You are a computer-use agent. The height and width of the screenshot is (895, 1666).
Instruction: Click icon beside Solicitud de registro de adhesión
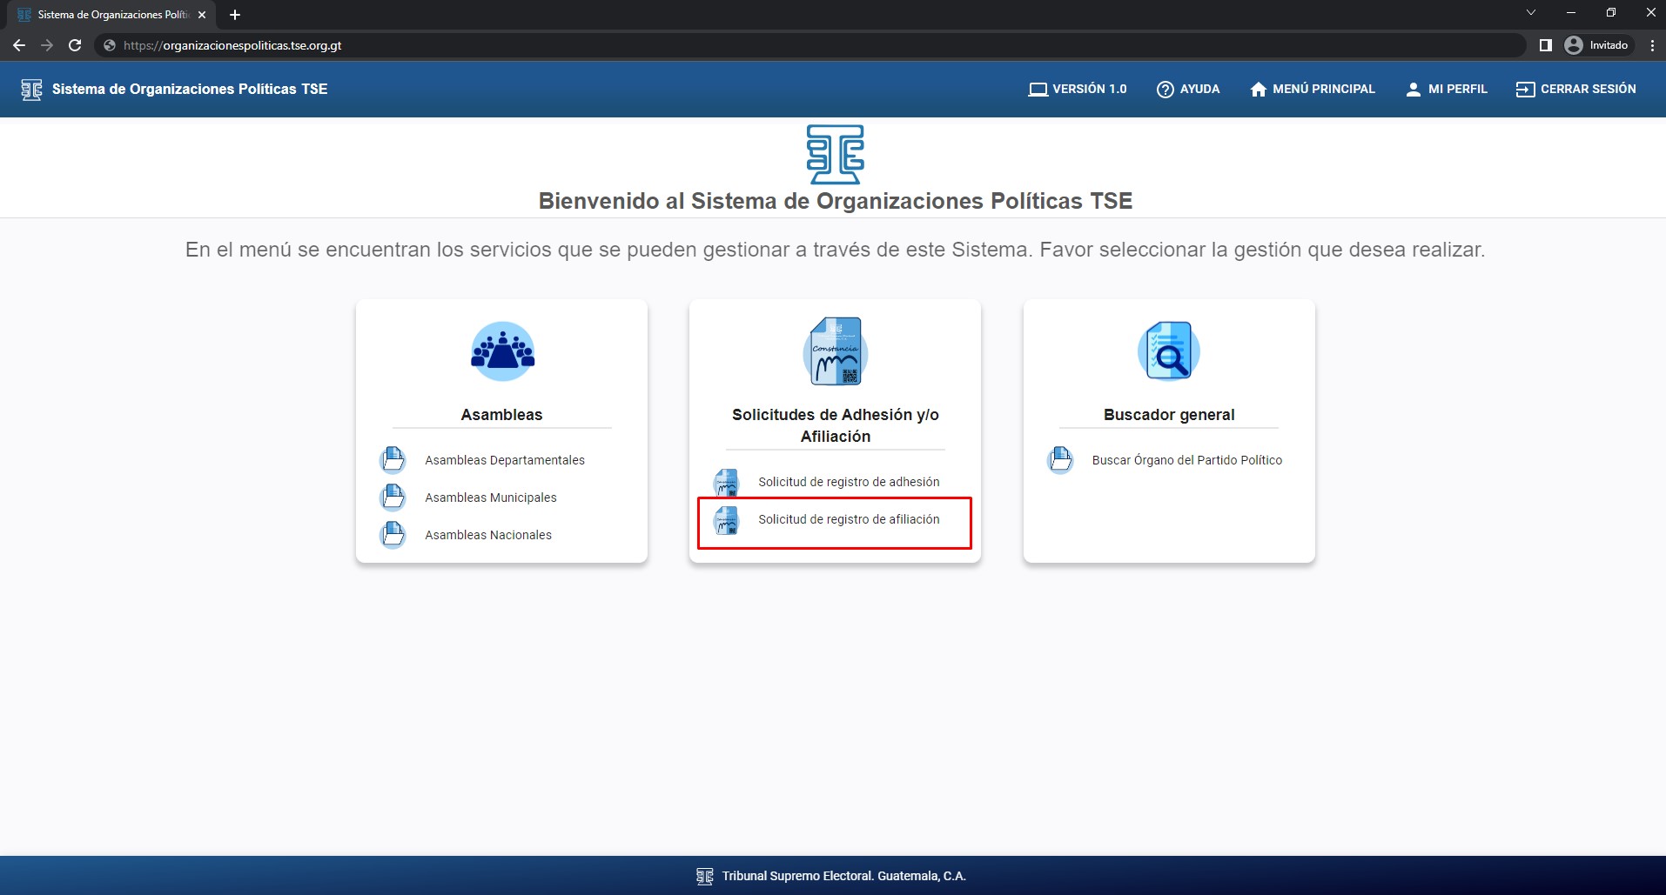726,482
